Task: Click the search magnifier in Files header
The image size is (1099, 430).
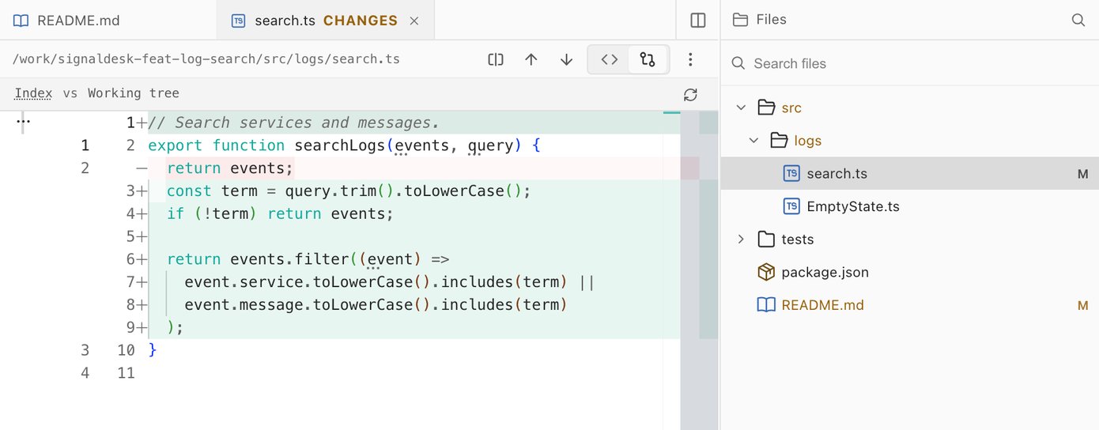Action: [1078, 20]
